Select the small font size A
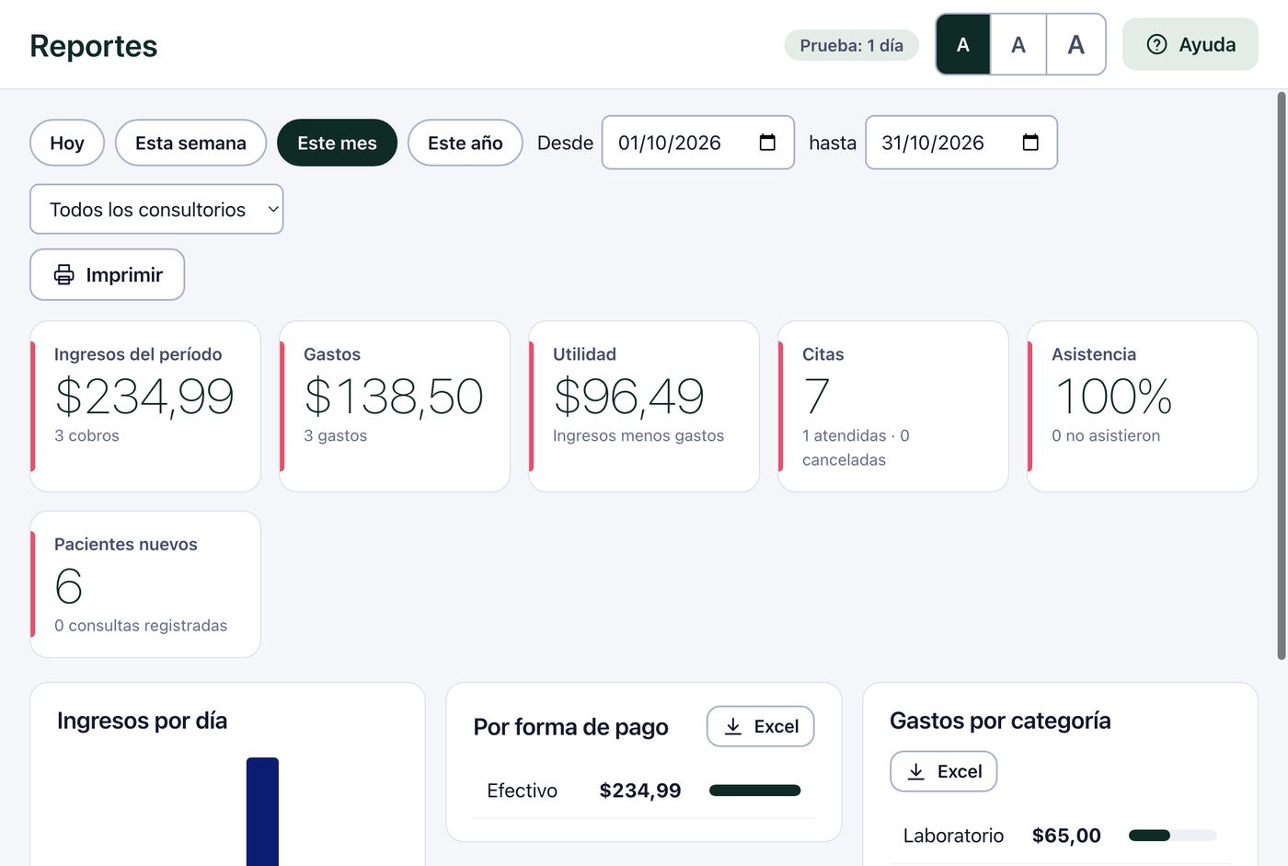The image size is (1288, 866). pos(963,44)
